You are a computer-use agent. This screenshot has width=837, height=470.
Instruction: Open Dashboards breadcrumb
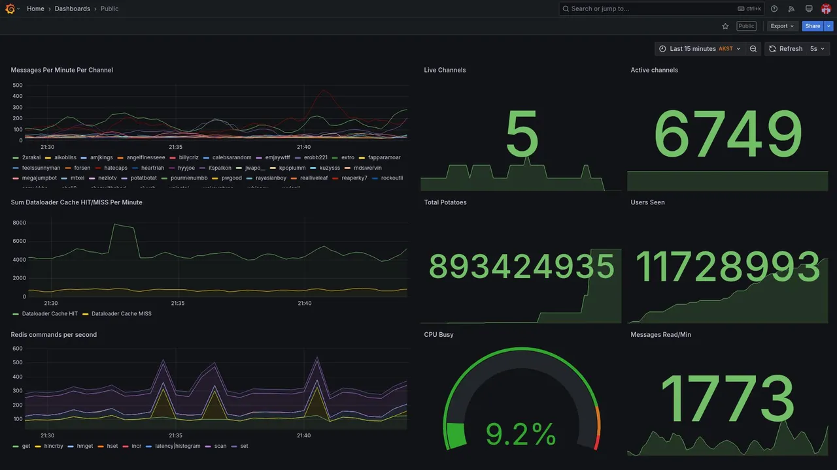73,8
